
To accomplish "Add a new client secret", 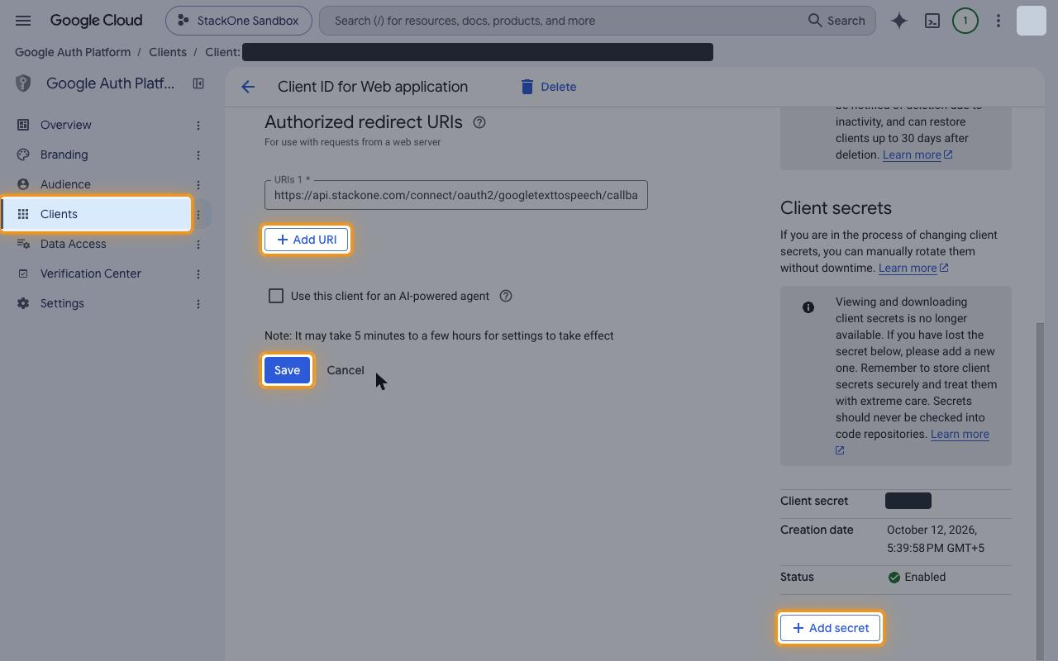I will pos(831,628).
